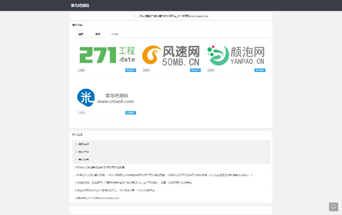This screenshot has height=215, width=342.
Task: Click the 271 date logo thumbnail
Action: point(107,55)
